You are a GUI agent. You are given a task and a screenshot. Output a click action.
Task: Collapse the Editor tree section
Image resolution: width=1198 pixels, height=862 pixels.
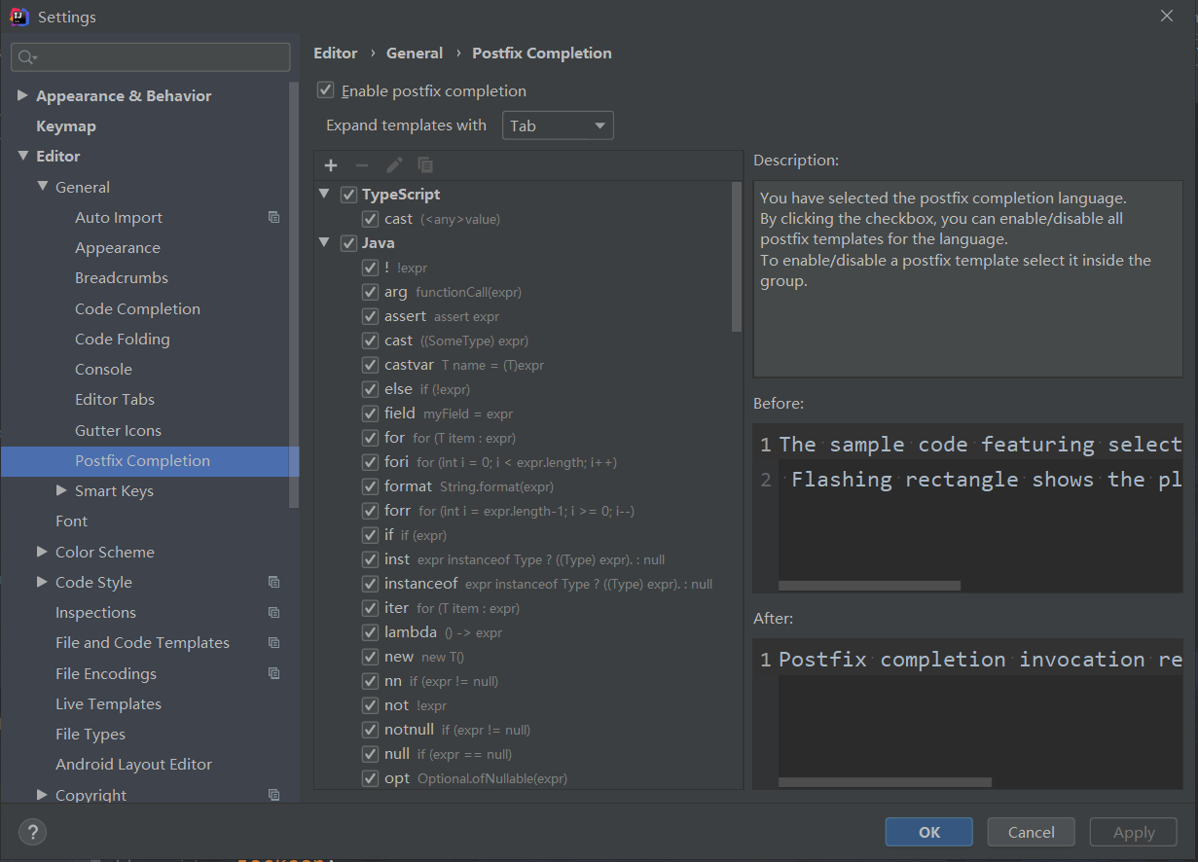point(22,156)
